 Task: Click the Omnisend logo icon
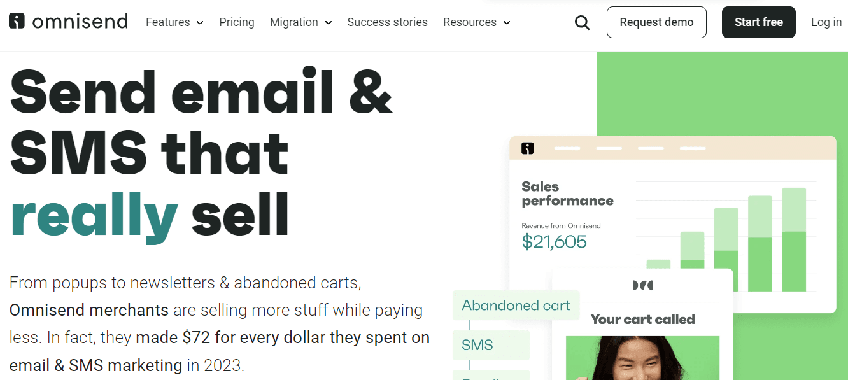[x=17, y=22]
